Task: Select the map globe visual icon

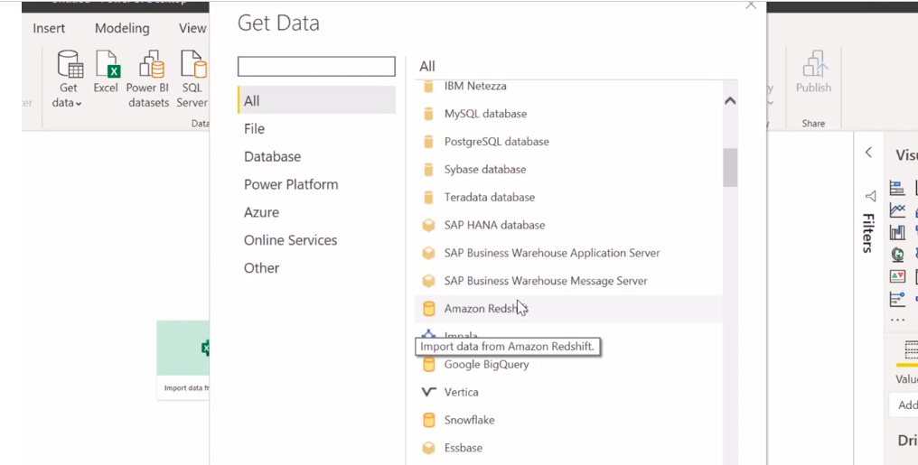Action: tap(897, 255)
